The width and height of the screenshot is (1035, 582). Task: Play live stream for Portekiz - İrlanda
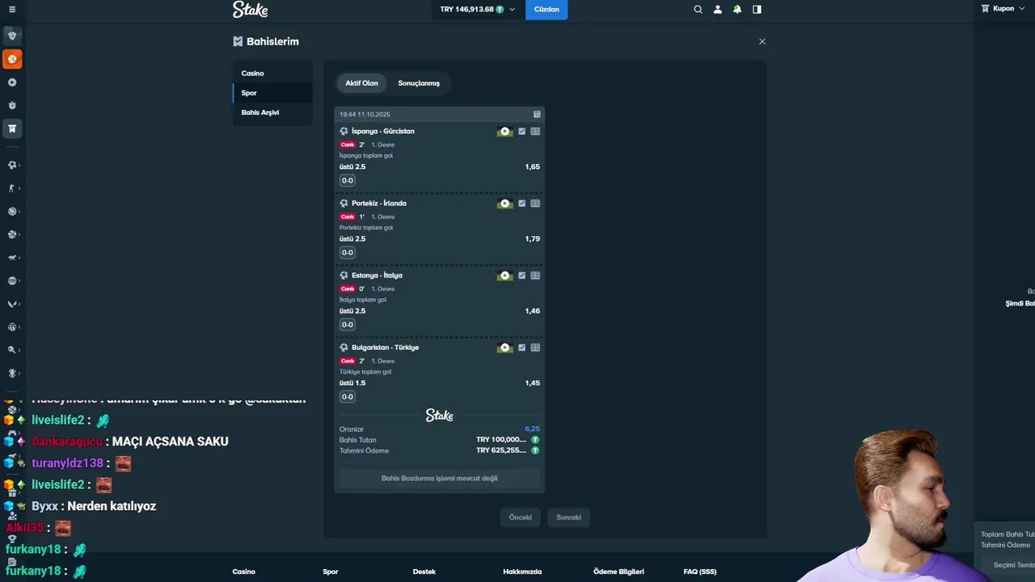[505, 204]
